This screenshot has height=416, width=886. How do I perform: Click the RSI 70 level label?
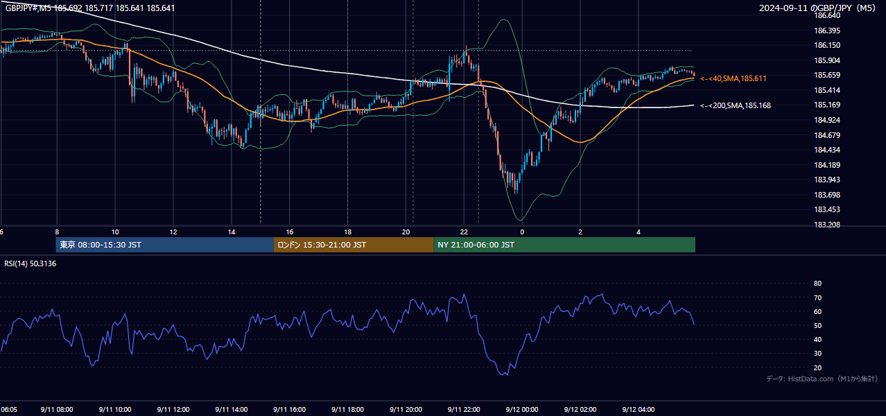[x=817, y=297]
